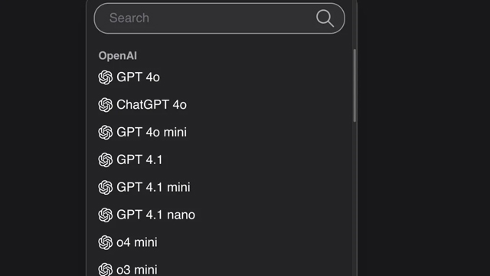Click the OpenAI logo beside GPT 4o mini

coord(106,133)
